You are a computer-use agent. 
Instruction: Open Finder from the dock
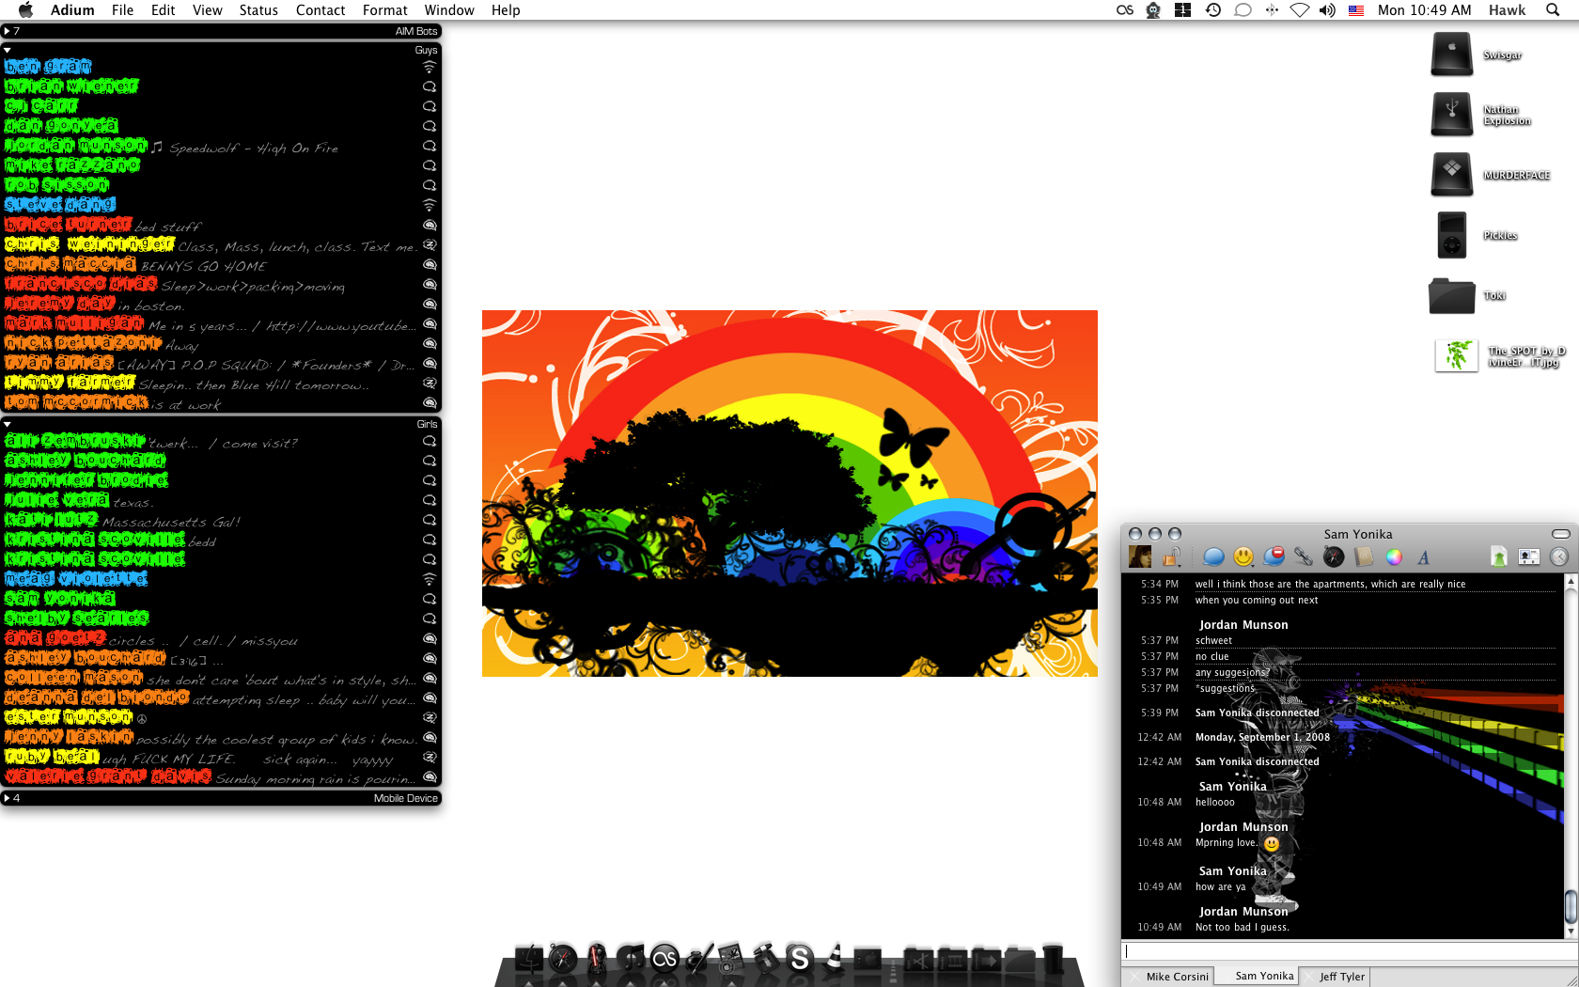(x=529, y=958)
